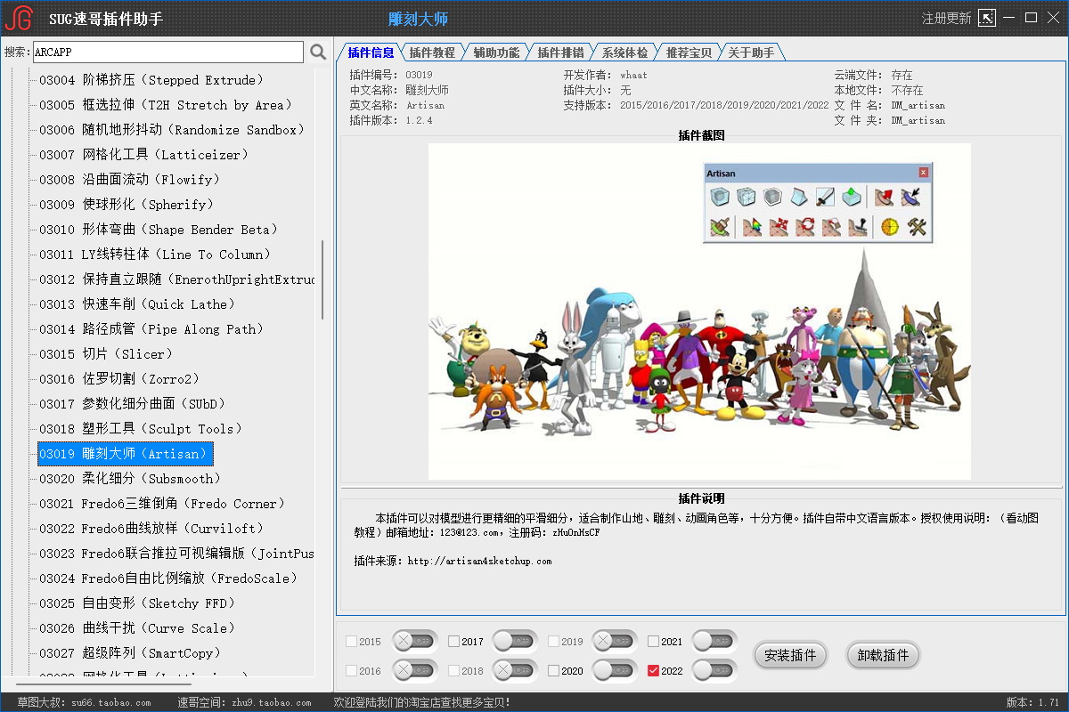Toggle the switch next to 2021
The width and height of the screenshot is (1069, 712).
click(x=715, y=641)
